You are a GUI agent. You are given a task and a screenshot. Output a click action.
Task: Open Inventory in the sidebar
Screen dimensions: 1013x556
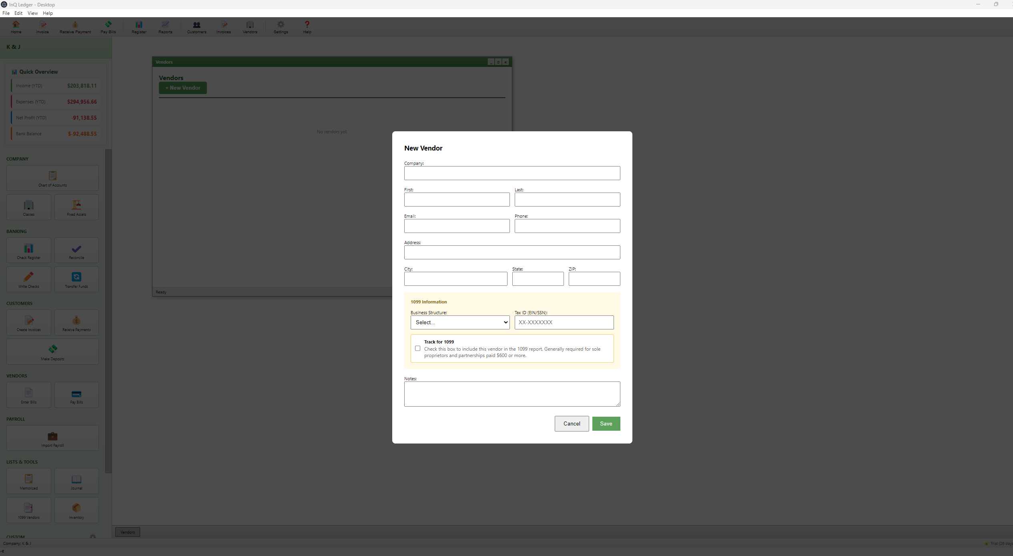[x=76, y=510]
